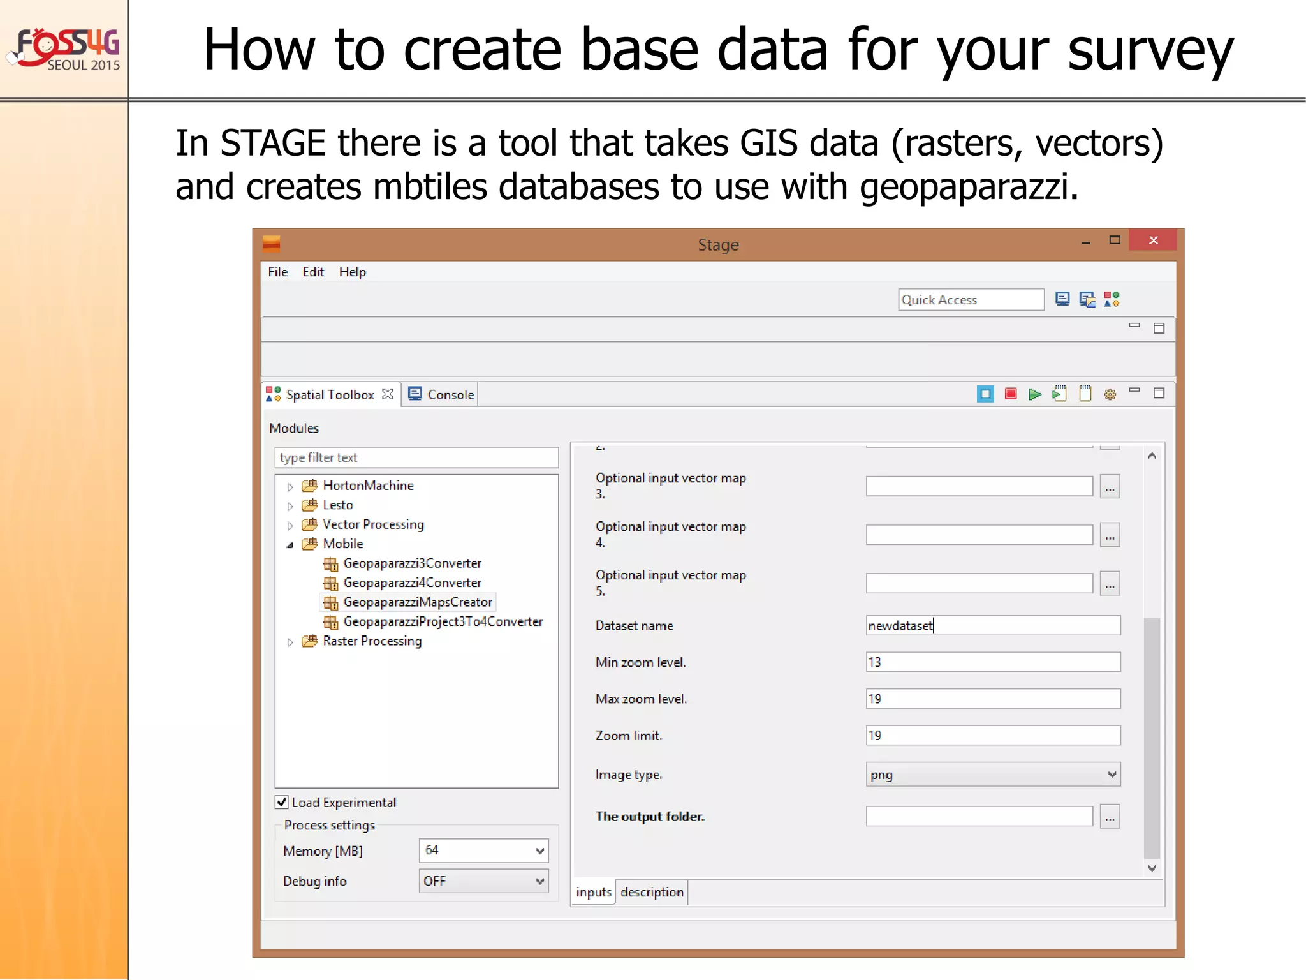Close the Spatial Toolbox tab
The height and width of the screenshot is (980, 1306).
[x=387, y=394]
